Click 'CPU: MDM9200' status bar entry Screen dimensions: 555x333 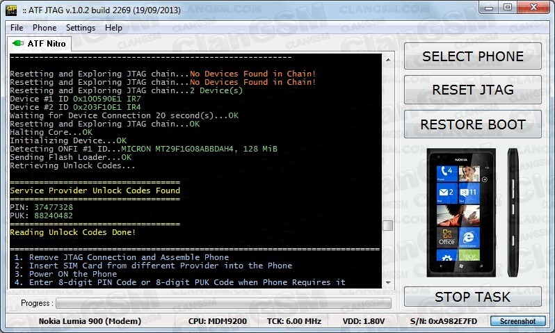(217, 321)
